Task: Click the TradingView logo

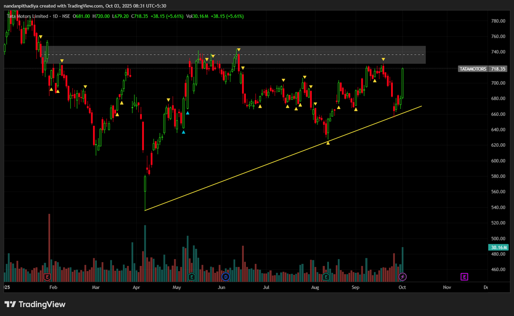Action: (35, 304)
